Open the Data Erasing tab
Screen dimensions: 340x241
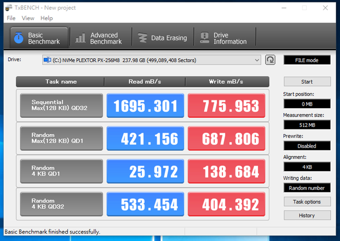pyautogui.click(x=163, y=38)
